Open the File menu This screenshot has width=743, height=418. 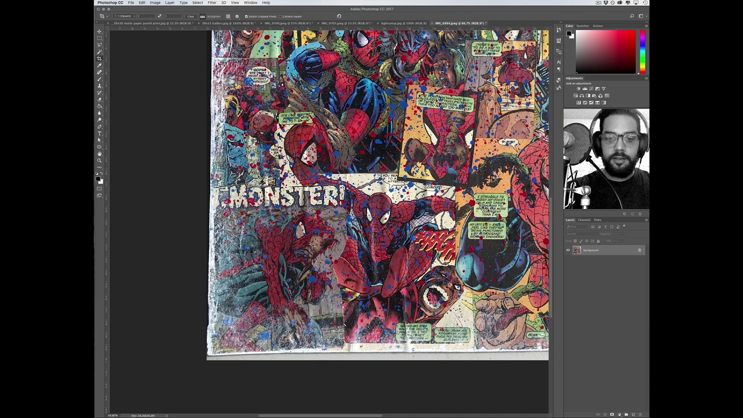(x=131, y=3)
